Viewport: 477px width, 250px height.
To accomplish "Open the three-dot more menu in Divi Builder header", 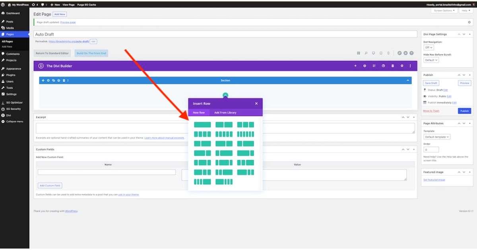I will pos(410,66).
